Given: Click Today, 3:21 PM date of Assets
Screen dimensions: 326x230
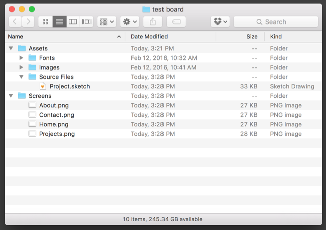Looking at the screenshot, I should (x=152, y=48).
